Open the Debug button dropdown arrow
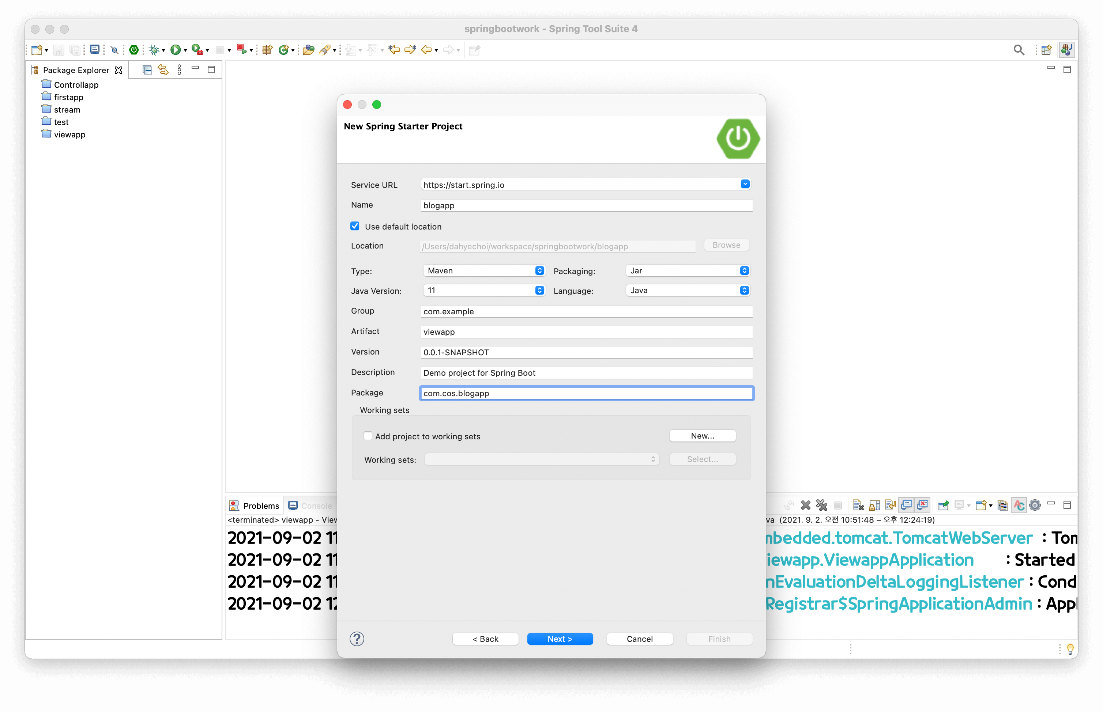The width and height of the screenshot is (1103, 712). click(163, 50)
